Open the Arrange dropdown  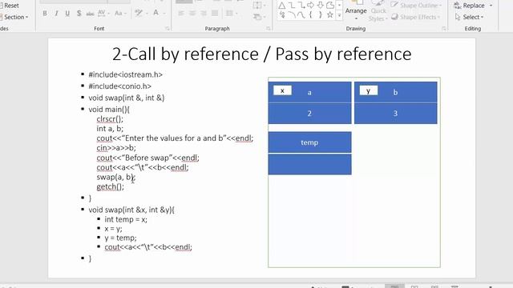tap(356, 10)
